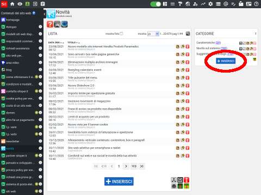This screenshot has width=261, height=195.
Task: Open the help question mark icon at top right
Action: (x=256, y=4)
